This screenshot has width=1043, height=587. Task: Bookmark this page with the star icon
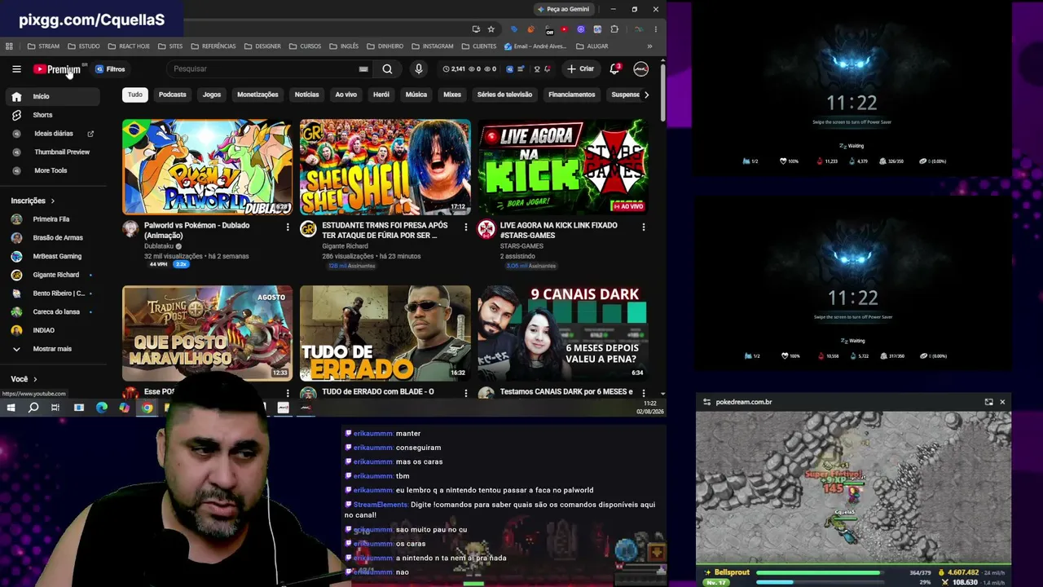pyautogui.click(x=491, y=29)
